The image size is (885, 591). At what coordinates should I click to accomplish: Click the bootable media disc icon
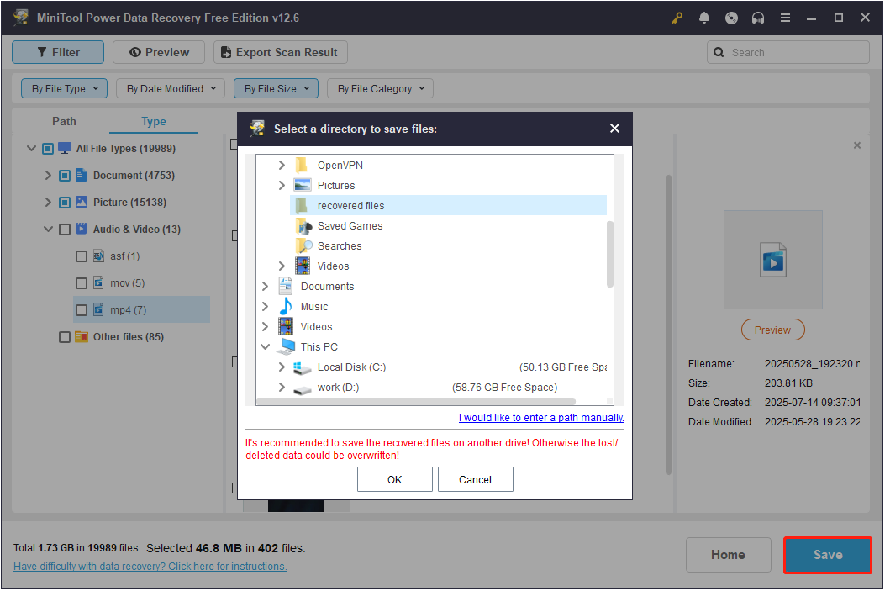[x=731, y=17]
